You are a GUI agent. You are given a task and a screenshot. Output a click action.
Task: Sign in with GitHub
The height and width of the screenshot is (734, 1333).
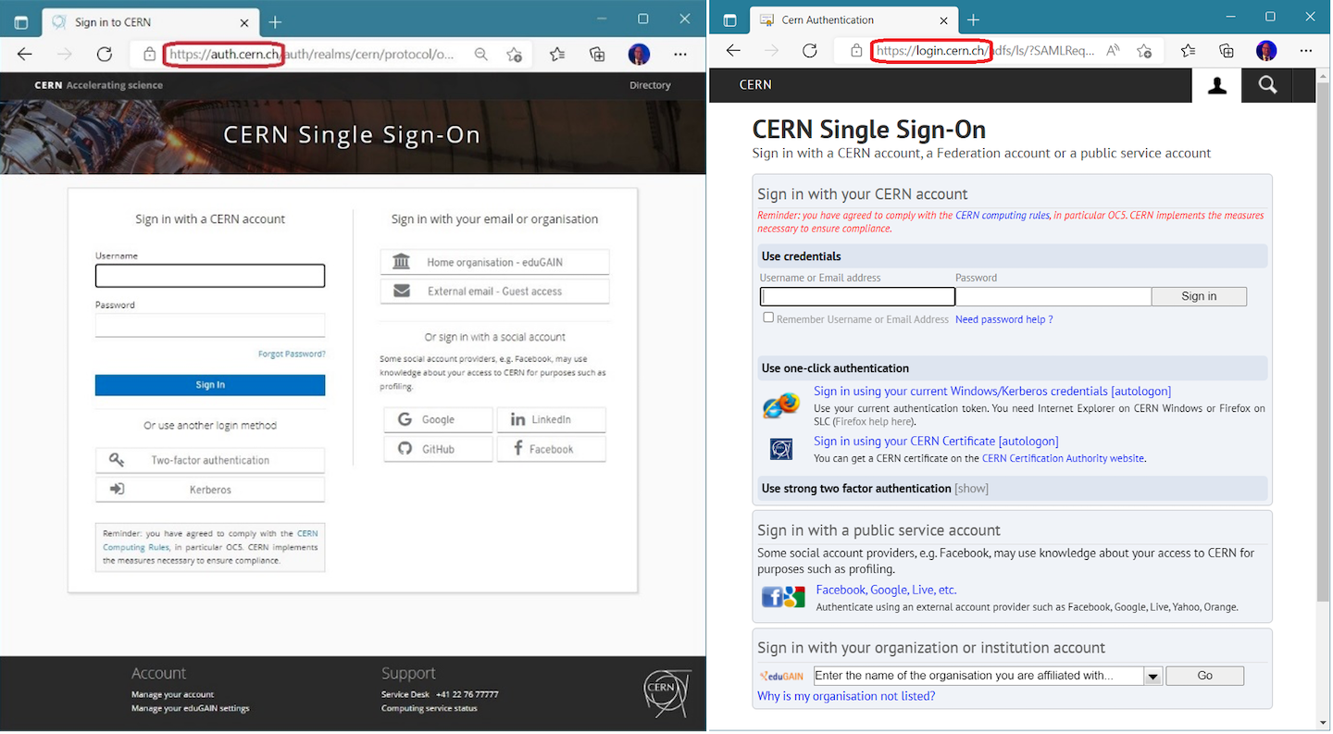tap(438, 449)
